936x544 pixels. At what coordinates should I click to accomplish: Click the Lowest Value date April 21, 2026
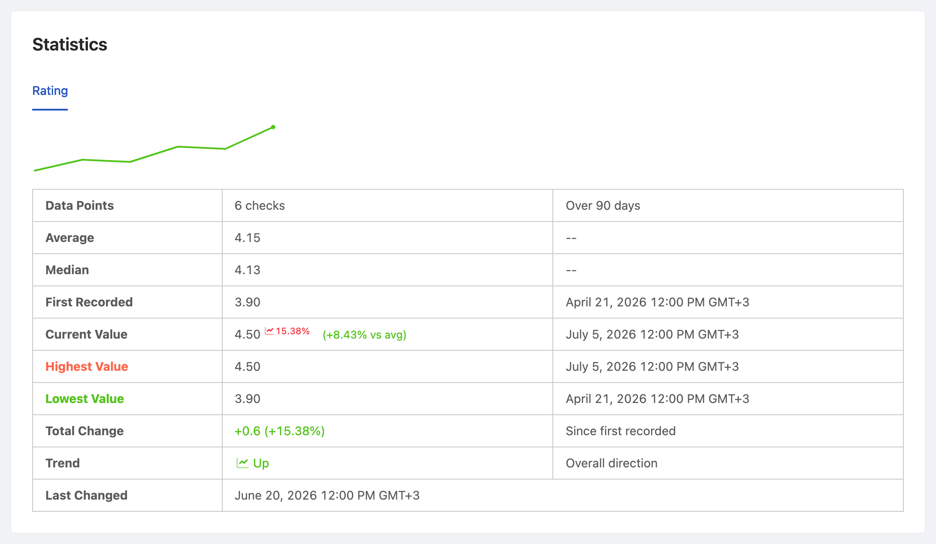click(658, 399)
